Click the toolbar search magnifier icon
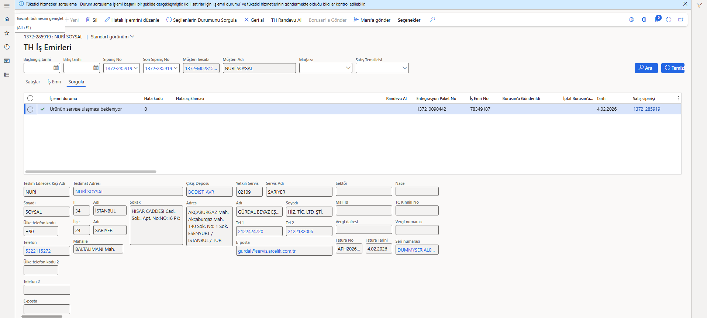 pyautogui.click(x=432, y=20)
